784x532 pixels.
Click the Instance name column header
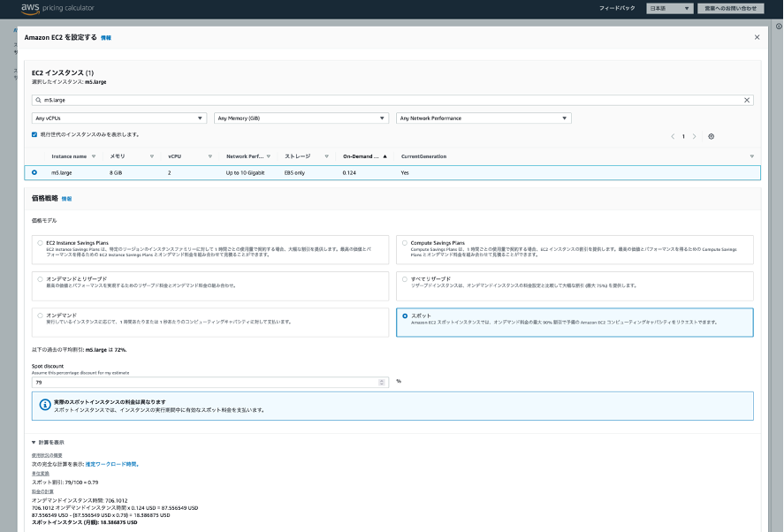coord(69,156)
